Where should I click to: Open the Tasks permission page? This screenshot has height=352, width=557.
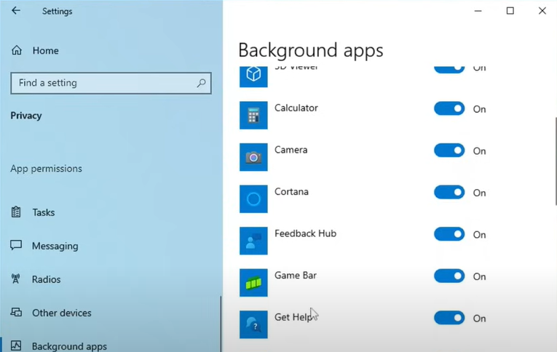point(44,212)
